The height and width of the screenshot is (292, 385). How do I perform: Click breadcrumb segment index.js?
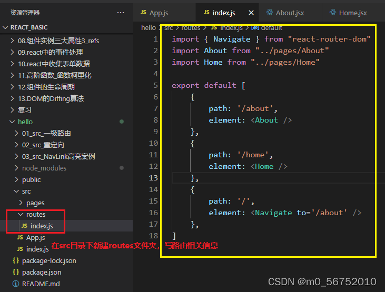tap(232, 28)
